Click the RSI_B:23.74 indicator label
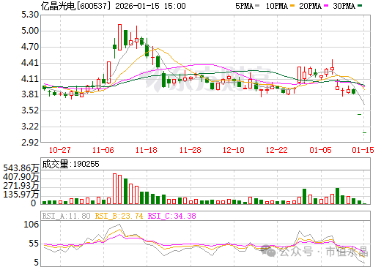Viewport: 381px width, 267px height. click(119, 216)
